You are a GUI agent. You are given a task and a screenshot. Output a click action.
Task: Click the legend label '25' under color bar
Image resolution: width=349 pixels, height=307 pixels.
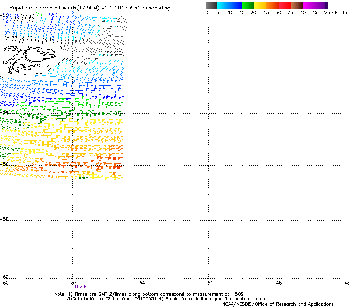pos(266,12)
